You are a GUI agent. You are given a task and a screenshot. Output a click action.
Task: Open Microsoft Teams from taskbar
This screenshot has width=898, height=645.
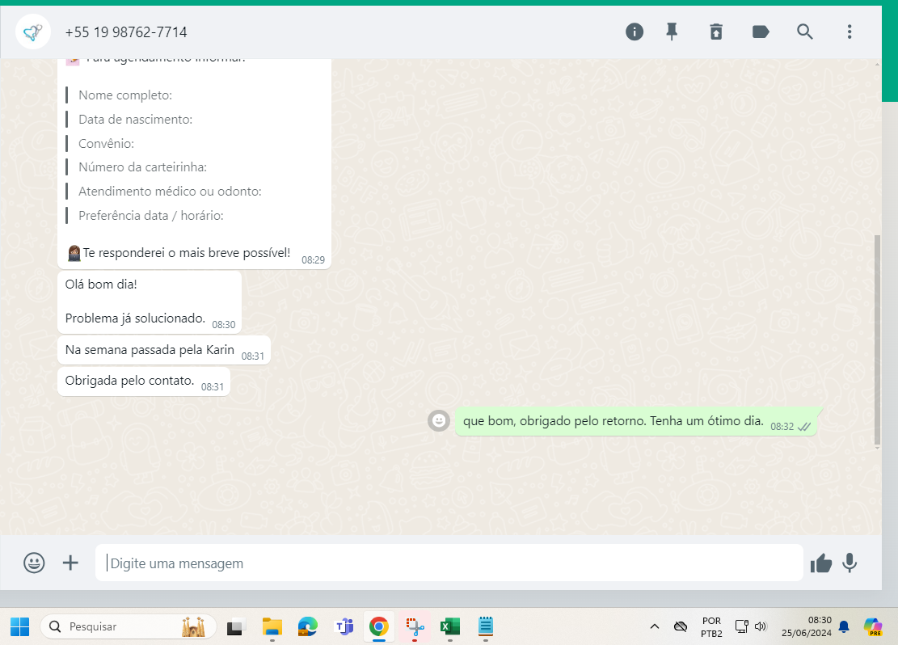coord(344,626)
